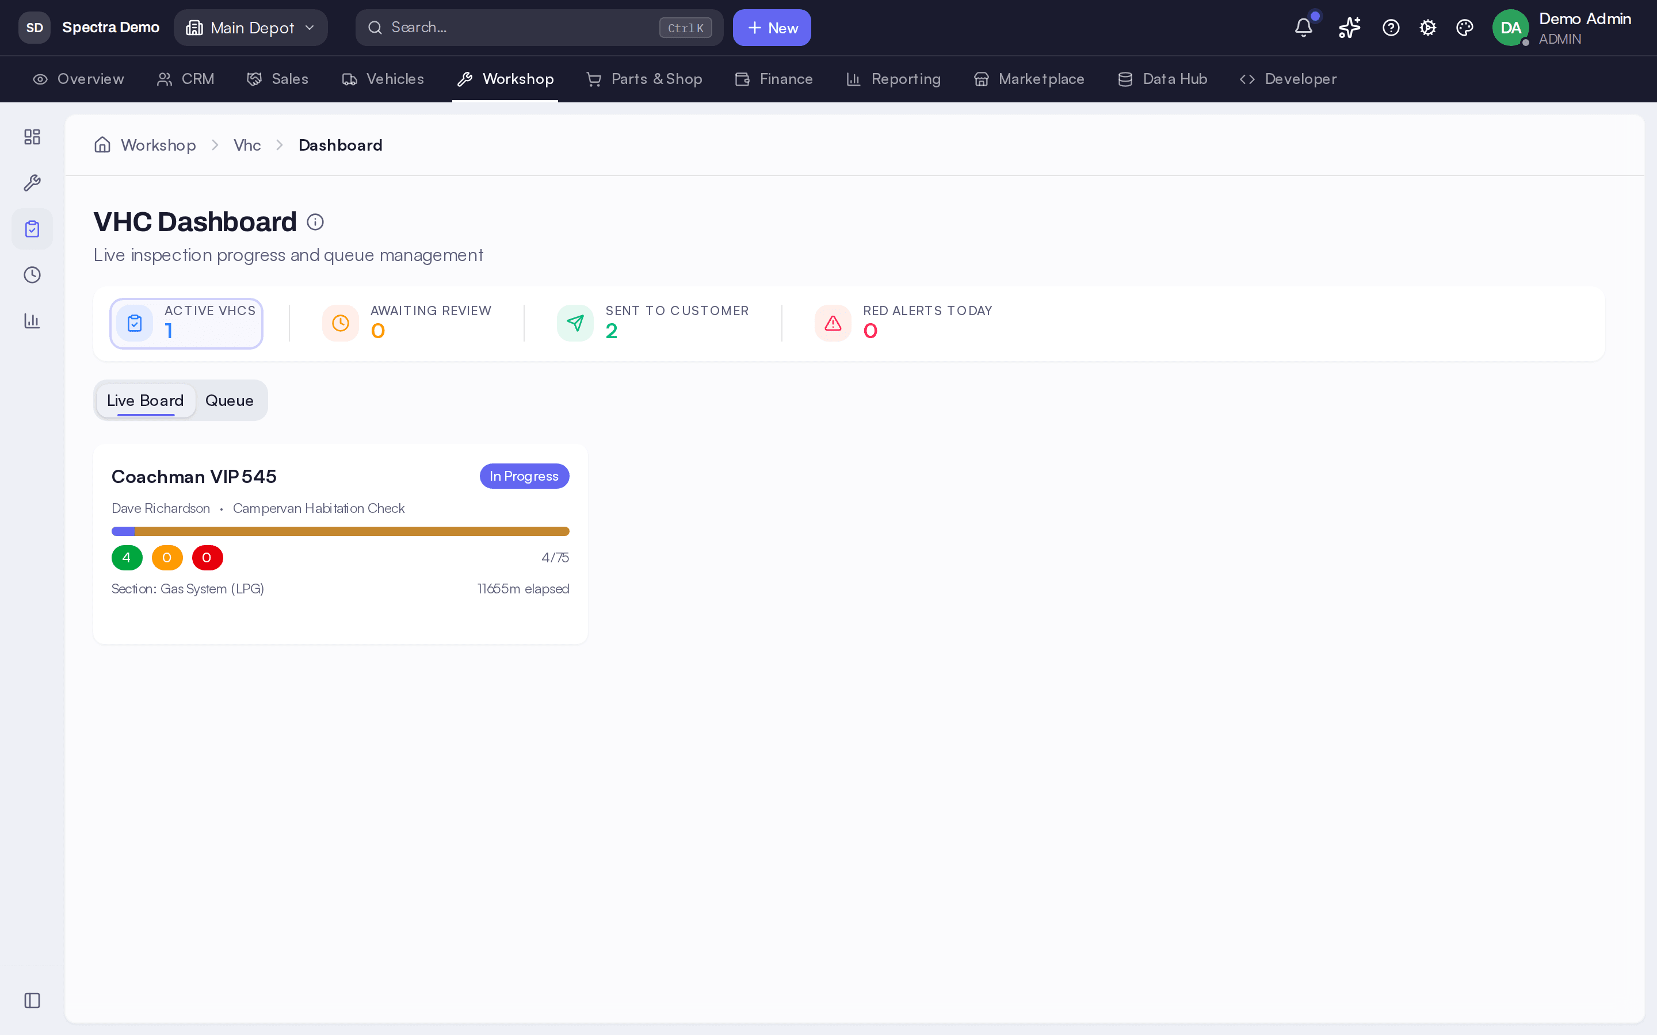Open the settings gear icon
Image resolution: width=1657 pixels, height=1035 pixels.
(1427, 28)
